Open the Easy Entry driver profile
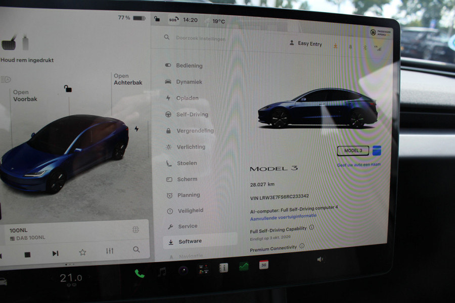This screenshot has height=303, width=455. [x=306, y=43]
